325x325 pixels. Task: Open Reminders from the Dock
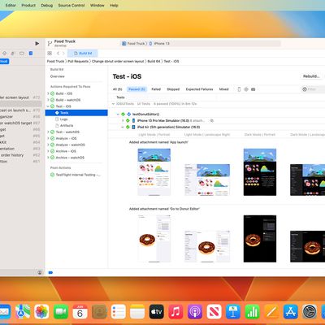point(119,311)
